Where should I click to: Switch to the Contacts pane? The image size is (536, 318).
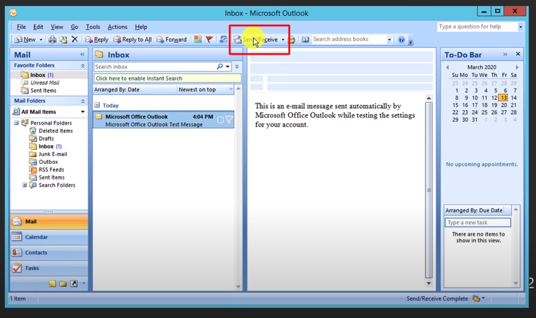(49, 252)
